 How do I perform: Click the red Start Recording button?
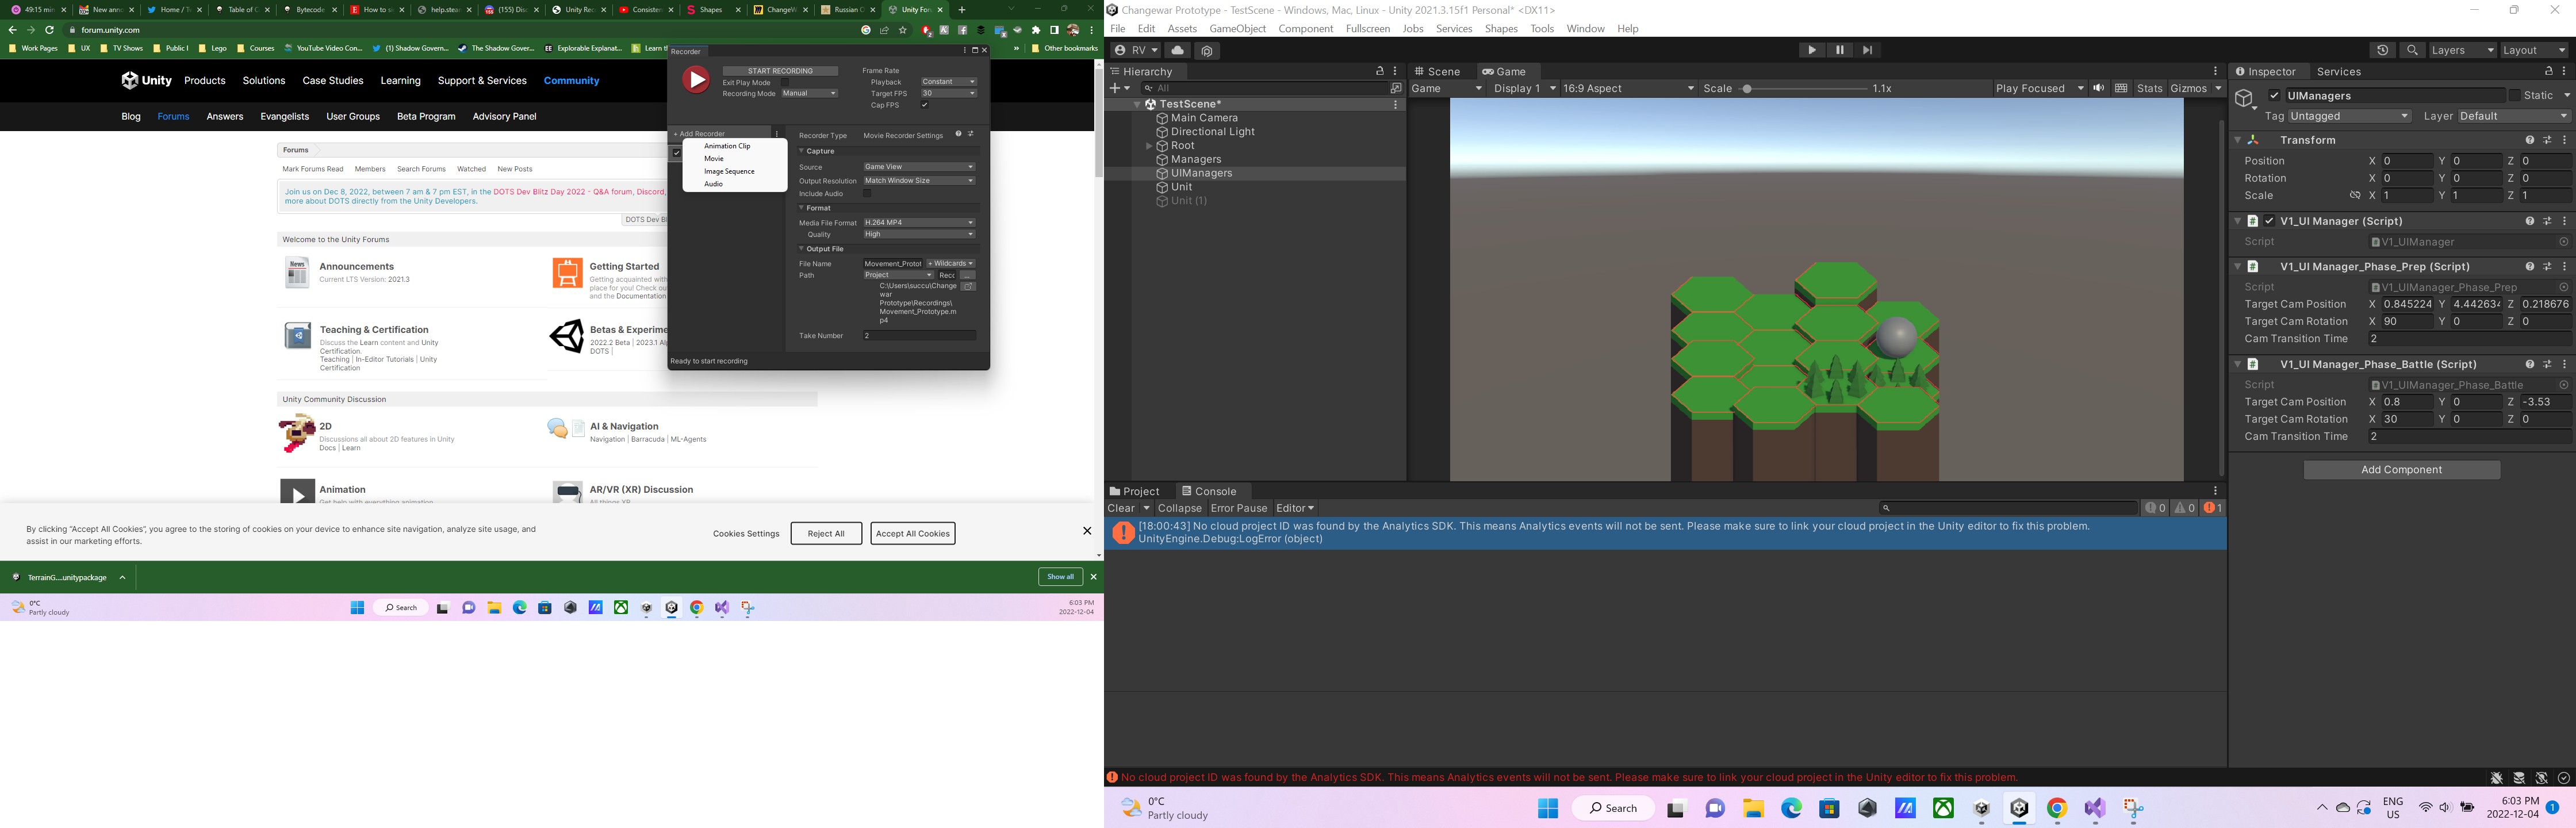coord(696,80)
